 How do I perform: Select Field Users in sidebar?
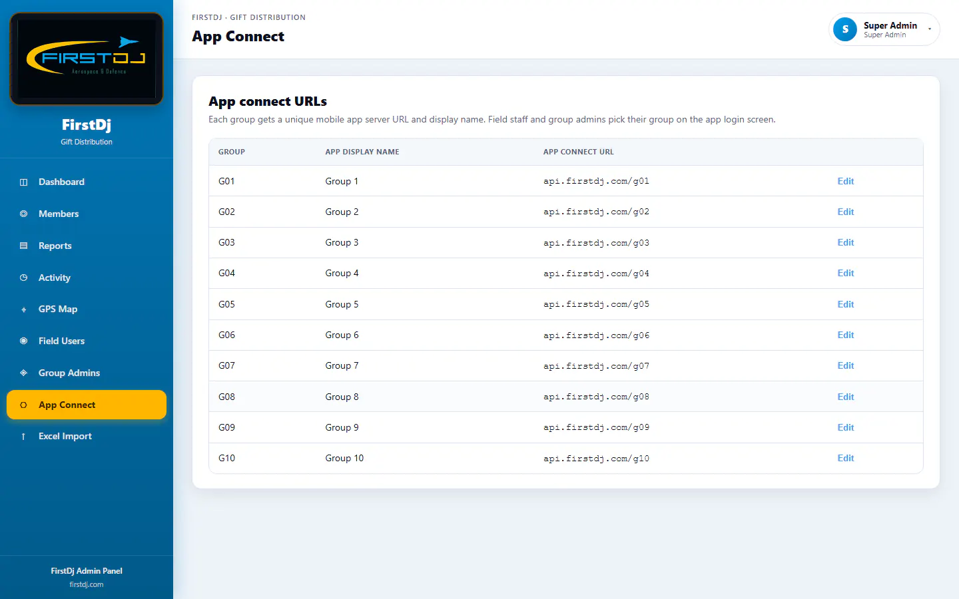(x=87, y=341)
